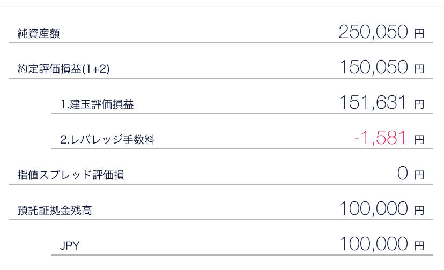Screen dimensions: 444x270
Task: Select the 150,050 valuation profit amount
Action: pyautogui.click(x=373, y=67)
